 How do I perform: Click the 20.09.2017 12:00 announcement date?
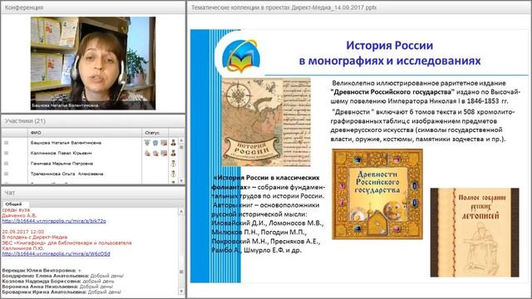pos(23,232)
